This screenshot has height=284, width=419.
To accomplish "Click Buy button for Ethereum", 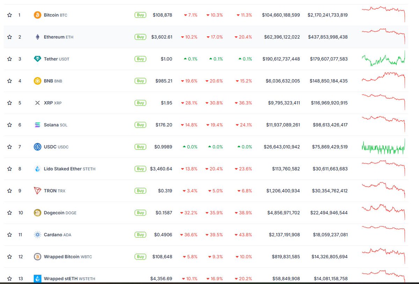I will [x=140, y=37].
